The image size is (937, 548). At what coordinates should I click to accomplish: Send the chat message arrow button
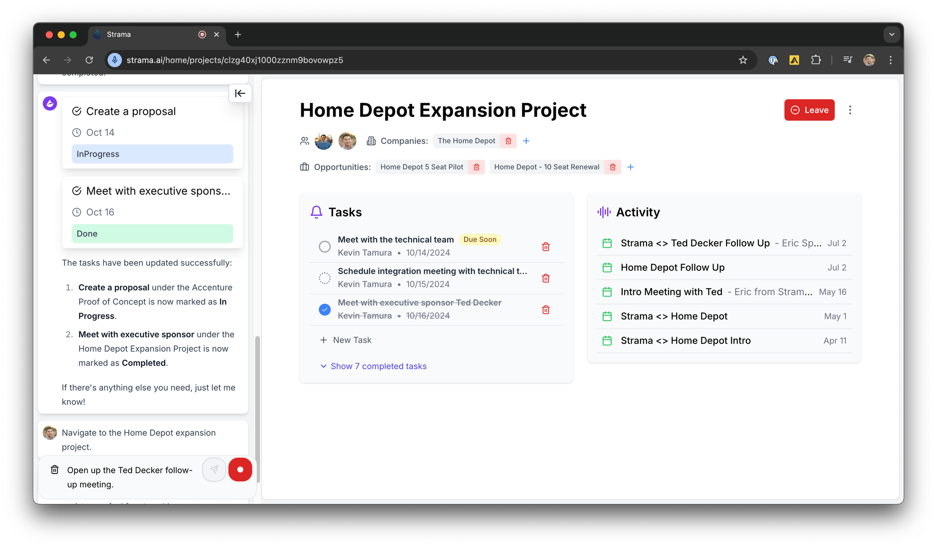pos(214,469)
